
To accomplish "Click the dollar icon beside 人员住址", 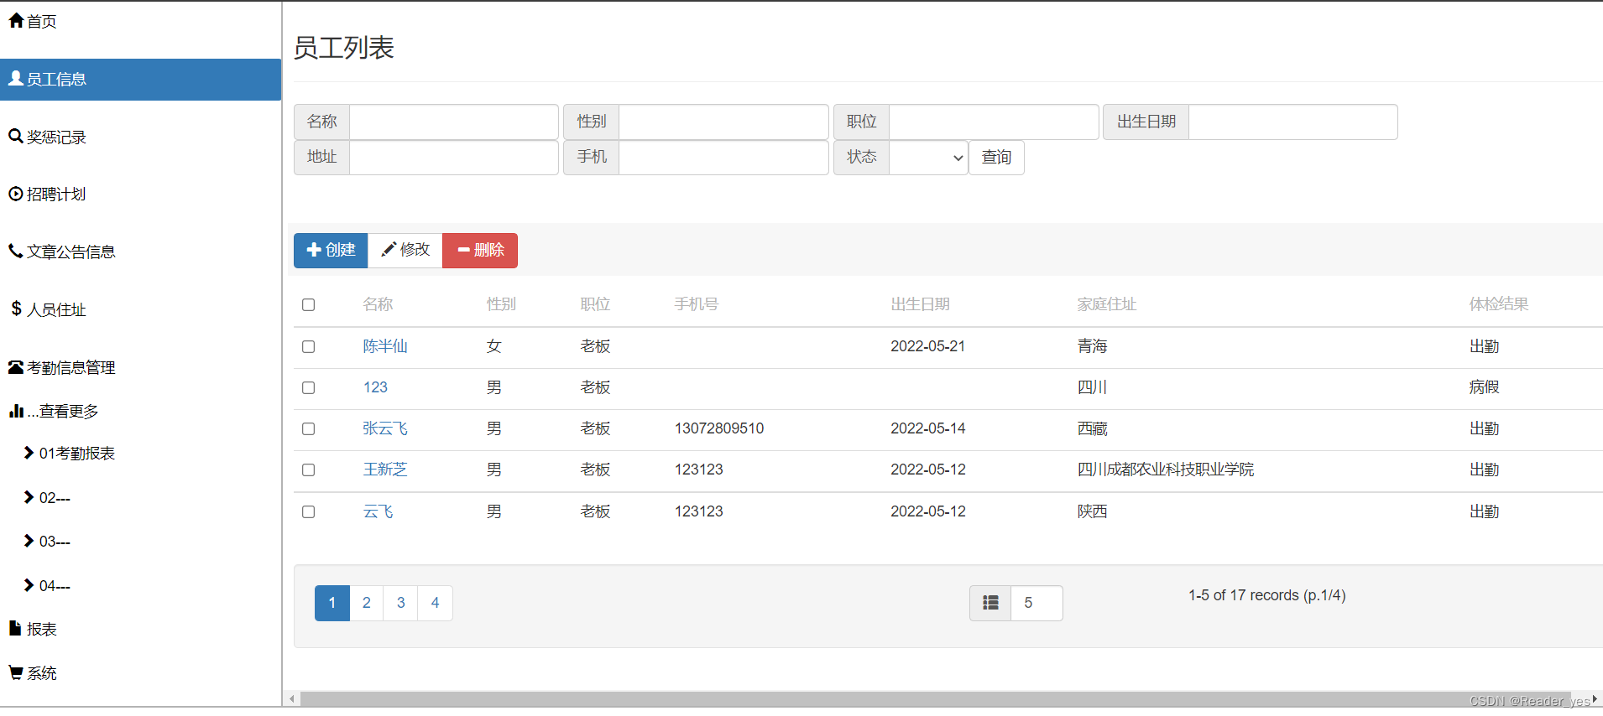I will tap(16, 309).
